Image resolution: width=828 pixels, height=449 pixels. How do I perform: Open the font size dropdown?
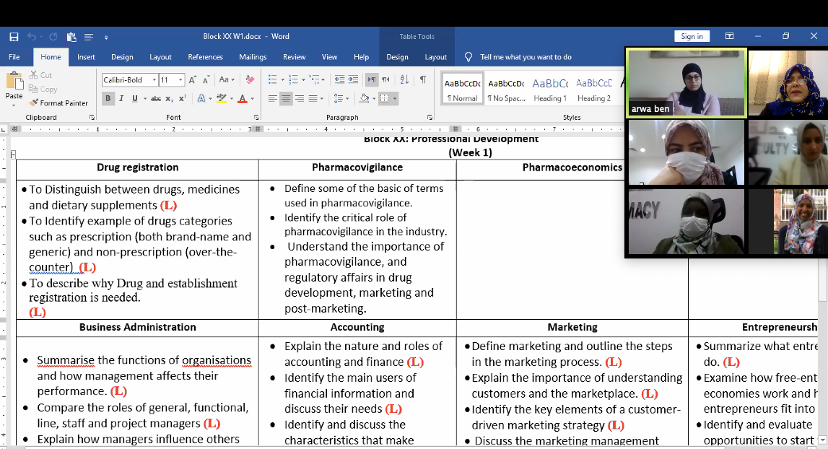click(x=180, y=80)
